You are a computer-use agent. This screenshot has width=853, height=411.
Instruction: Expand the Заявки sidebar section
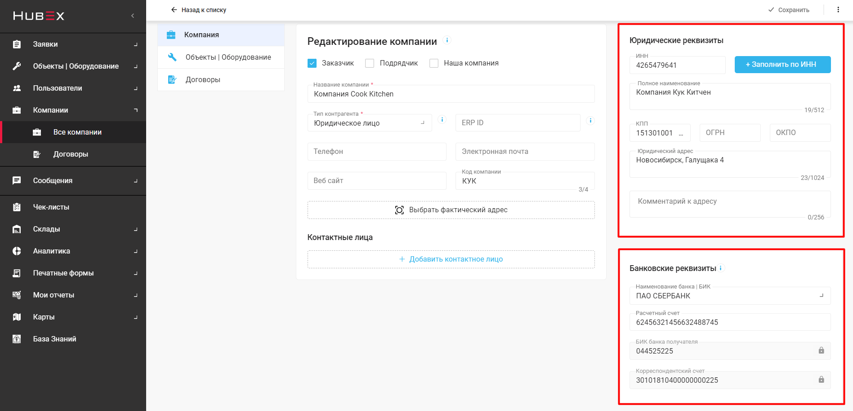click(73, 44)
